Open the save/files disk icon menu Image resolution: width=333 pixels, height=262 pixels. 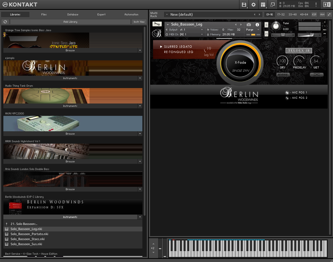click(x=244, y=5)
